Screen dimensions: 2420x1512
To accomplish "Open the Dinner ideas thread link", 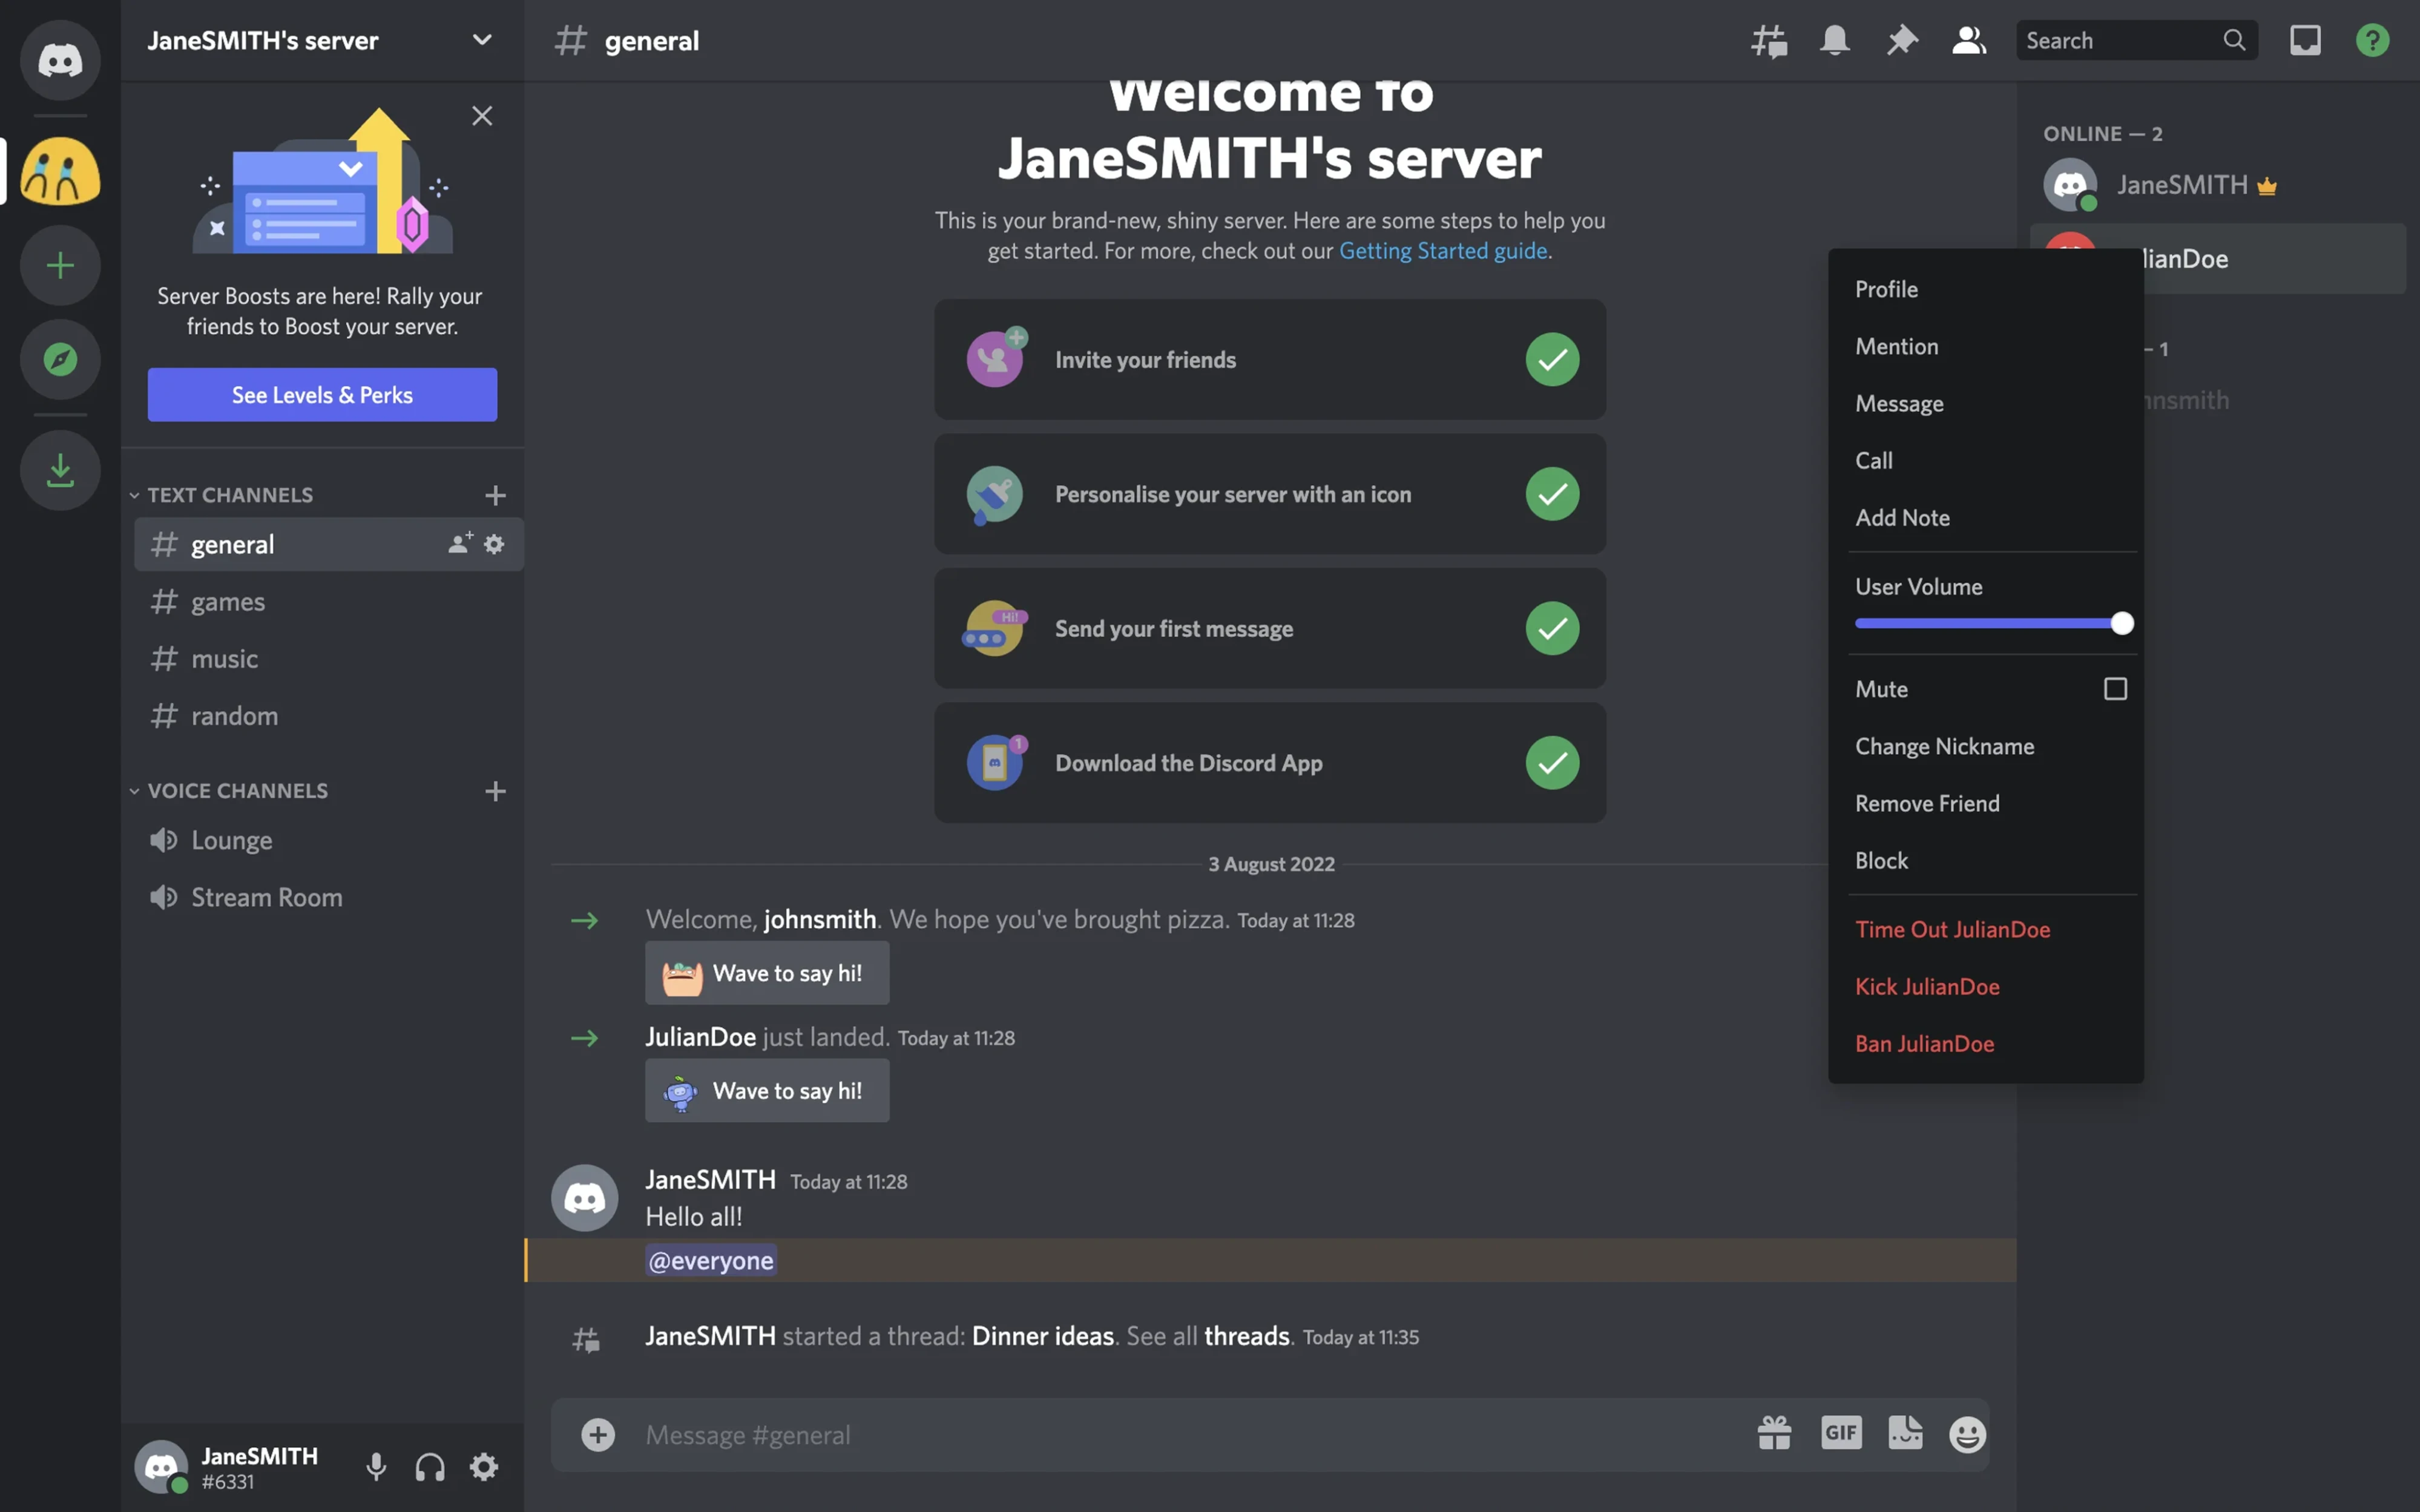I will [x=1042, y=1336].
